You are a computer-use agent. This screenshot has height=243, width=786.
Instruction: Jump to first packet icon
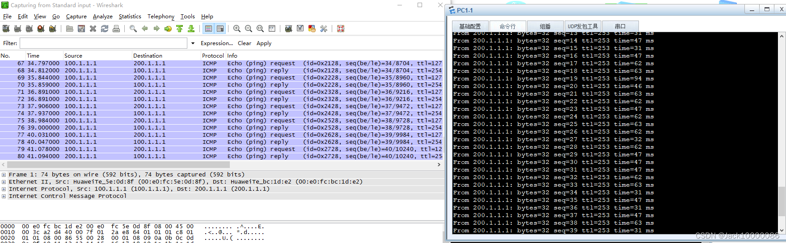(x=180, y=29)
